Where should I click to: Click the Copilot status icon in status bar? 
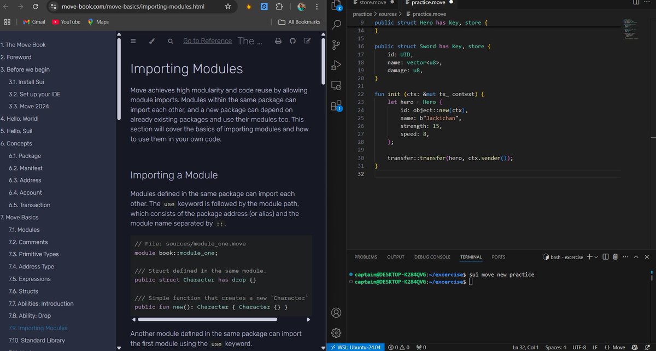click(634, 347)
